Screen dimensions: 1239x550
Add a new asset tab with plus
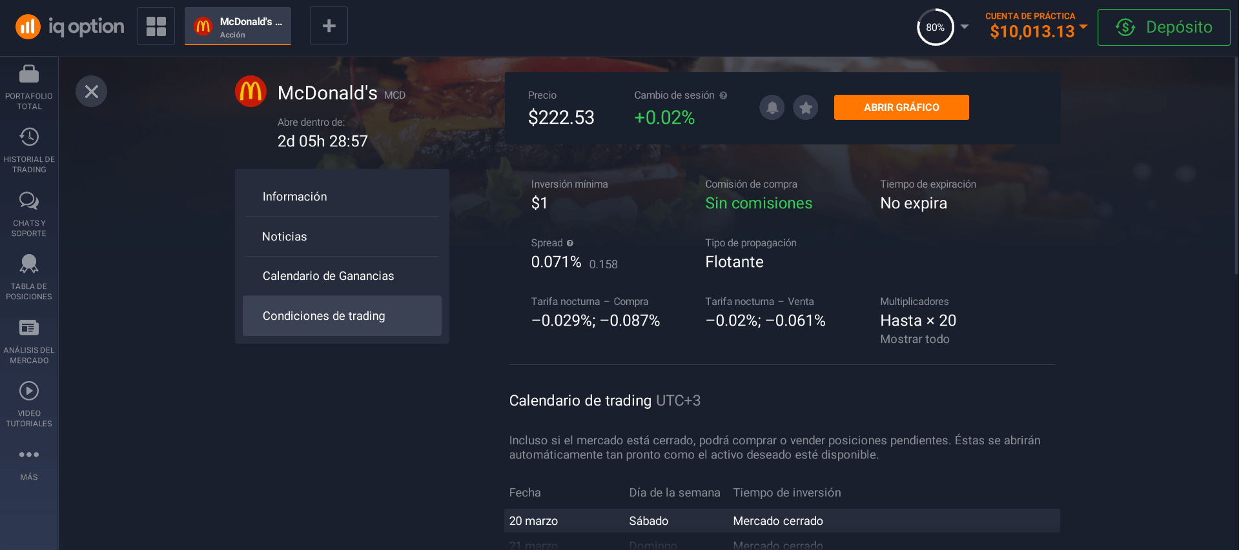coord(329,26)
